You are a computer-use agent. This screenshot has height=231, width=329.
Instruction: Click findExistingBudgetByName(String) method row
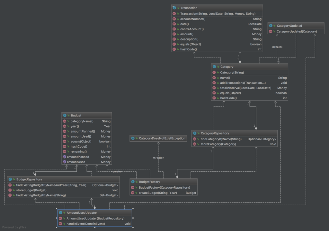tap(63, 195)
